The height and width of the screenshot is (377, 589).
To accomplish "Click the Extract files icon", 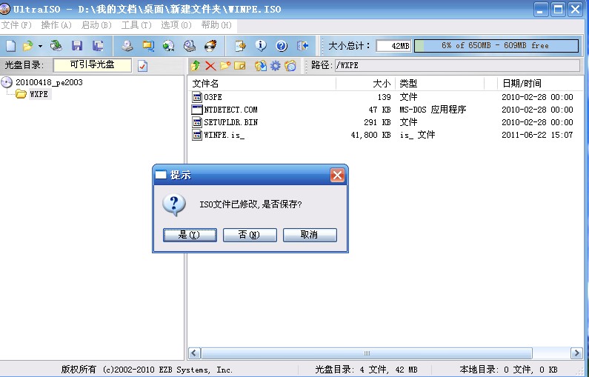I will tap(260, 66).
